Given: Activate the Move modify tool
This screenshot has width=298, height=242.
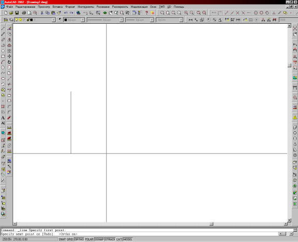Looking at the screenshot, I should pyautogui.click(x=9, y=56).
